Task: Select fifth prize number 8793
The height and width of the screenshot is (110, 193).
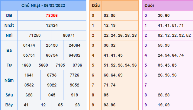Action: coord(52,75)
